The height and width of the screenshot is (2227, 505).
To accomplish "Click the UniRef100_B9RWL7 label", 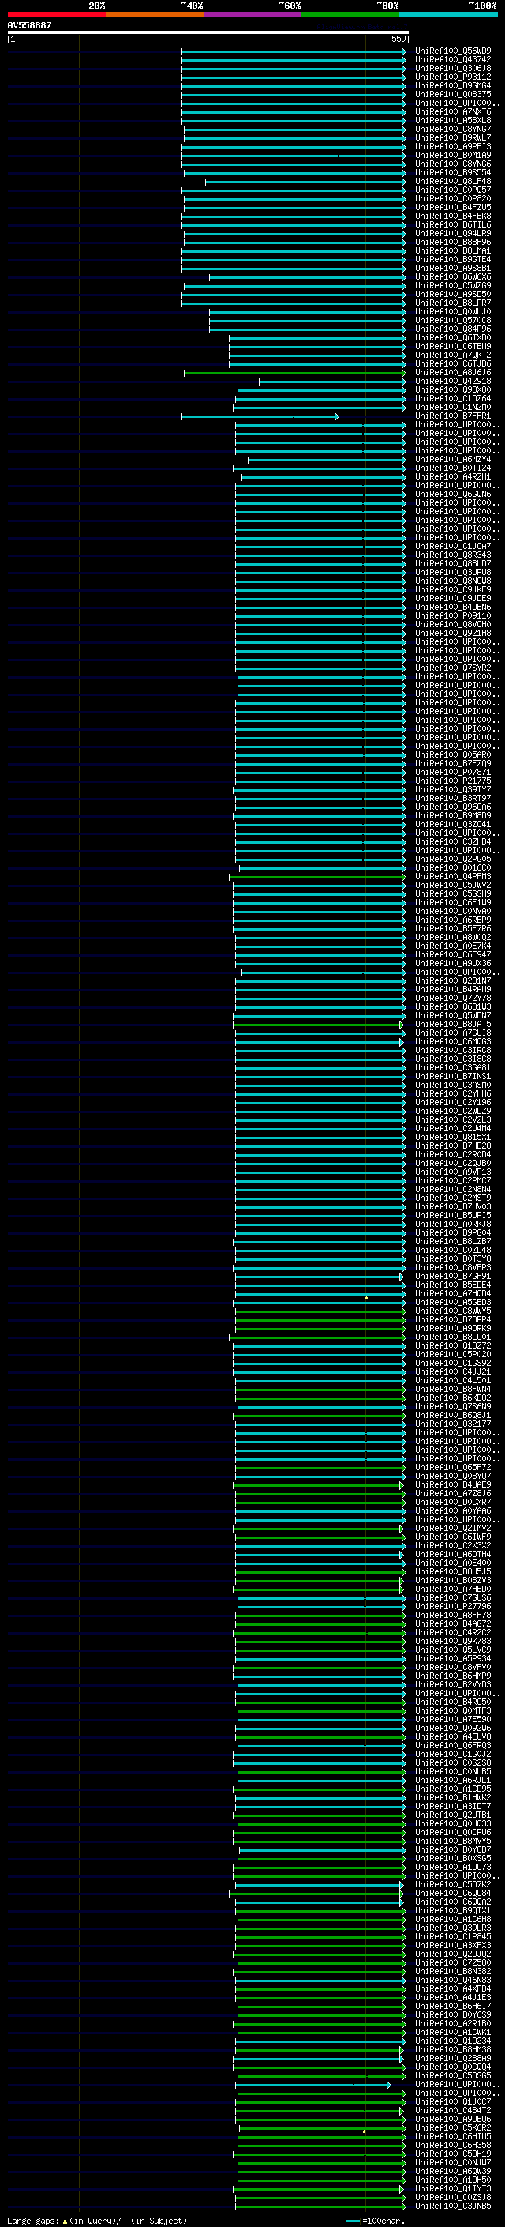I will (x=453, y=137).
